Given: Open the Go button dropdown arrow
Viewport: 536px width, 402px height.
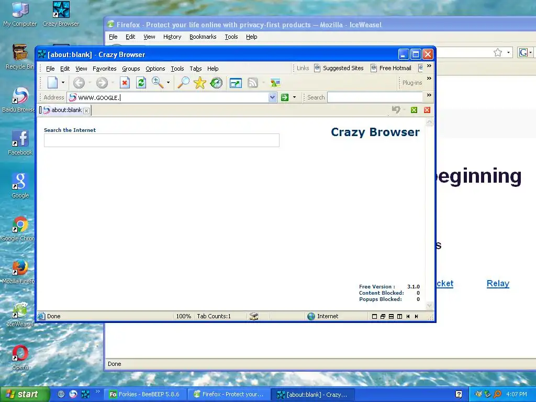Looking at the screenshot, I should (294, 97).
